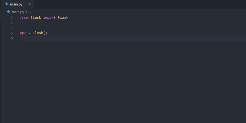Click line number 1 in the gutter

(x=12, y=17)
